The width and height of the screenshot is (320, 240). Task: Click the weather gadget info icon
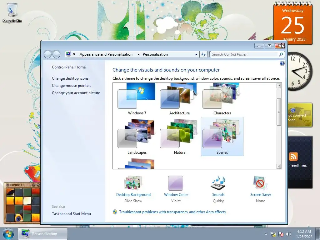(293, 110)
